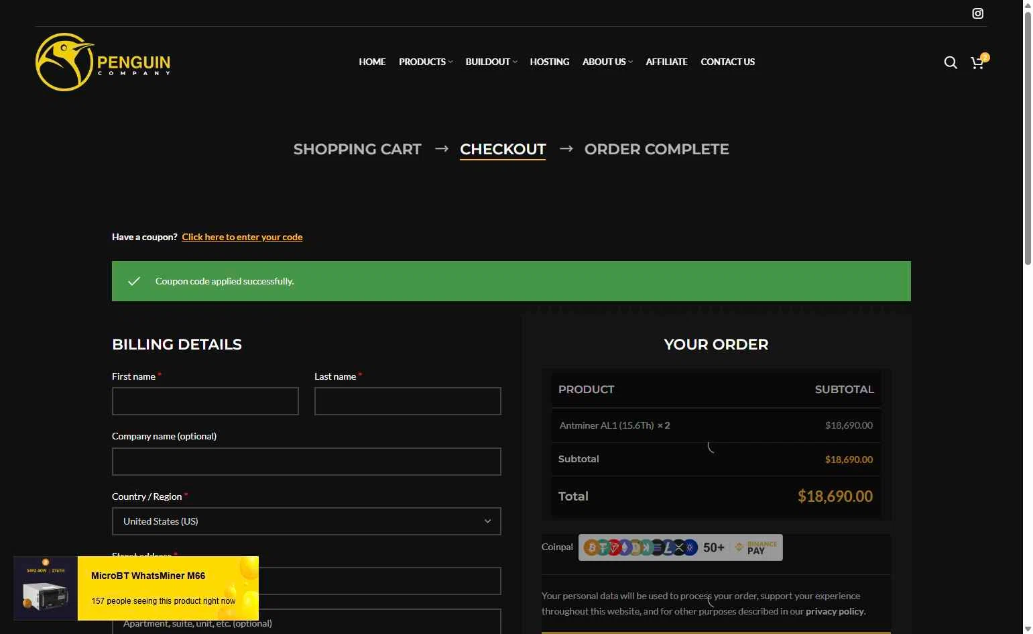The width and height of the screenshot is (1033, 634).
Task: Click the $18,690.00 total amount
Action: point(835,496)
